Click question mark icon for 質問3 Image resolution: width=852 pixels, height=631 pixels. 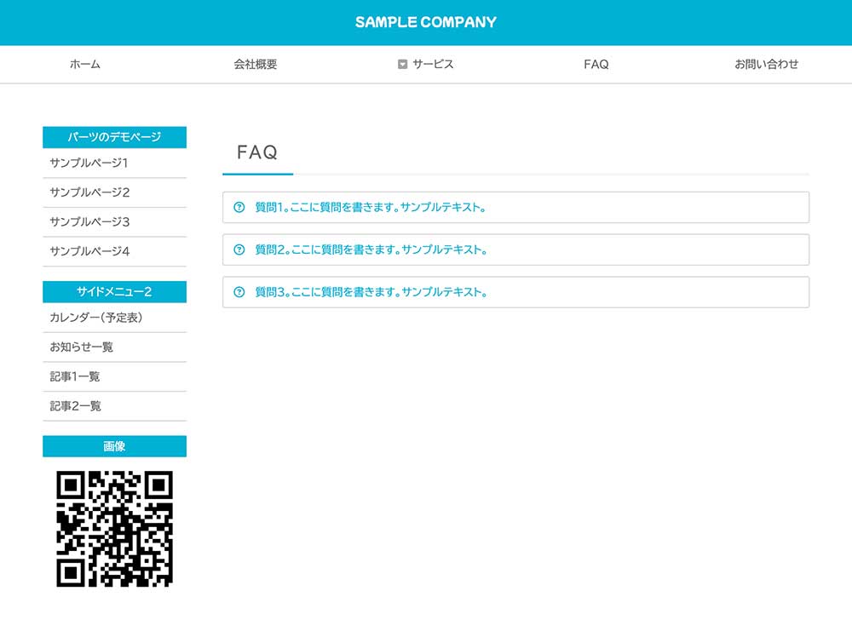[x=239, y=291]
